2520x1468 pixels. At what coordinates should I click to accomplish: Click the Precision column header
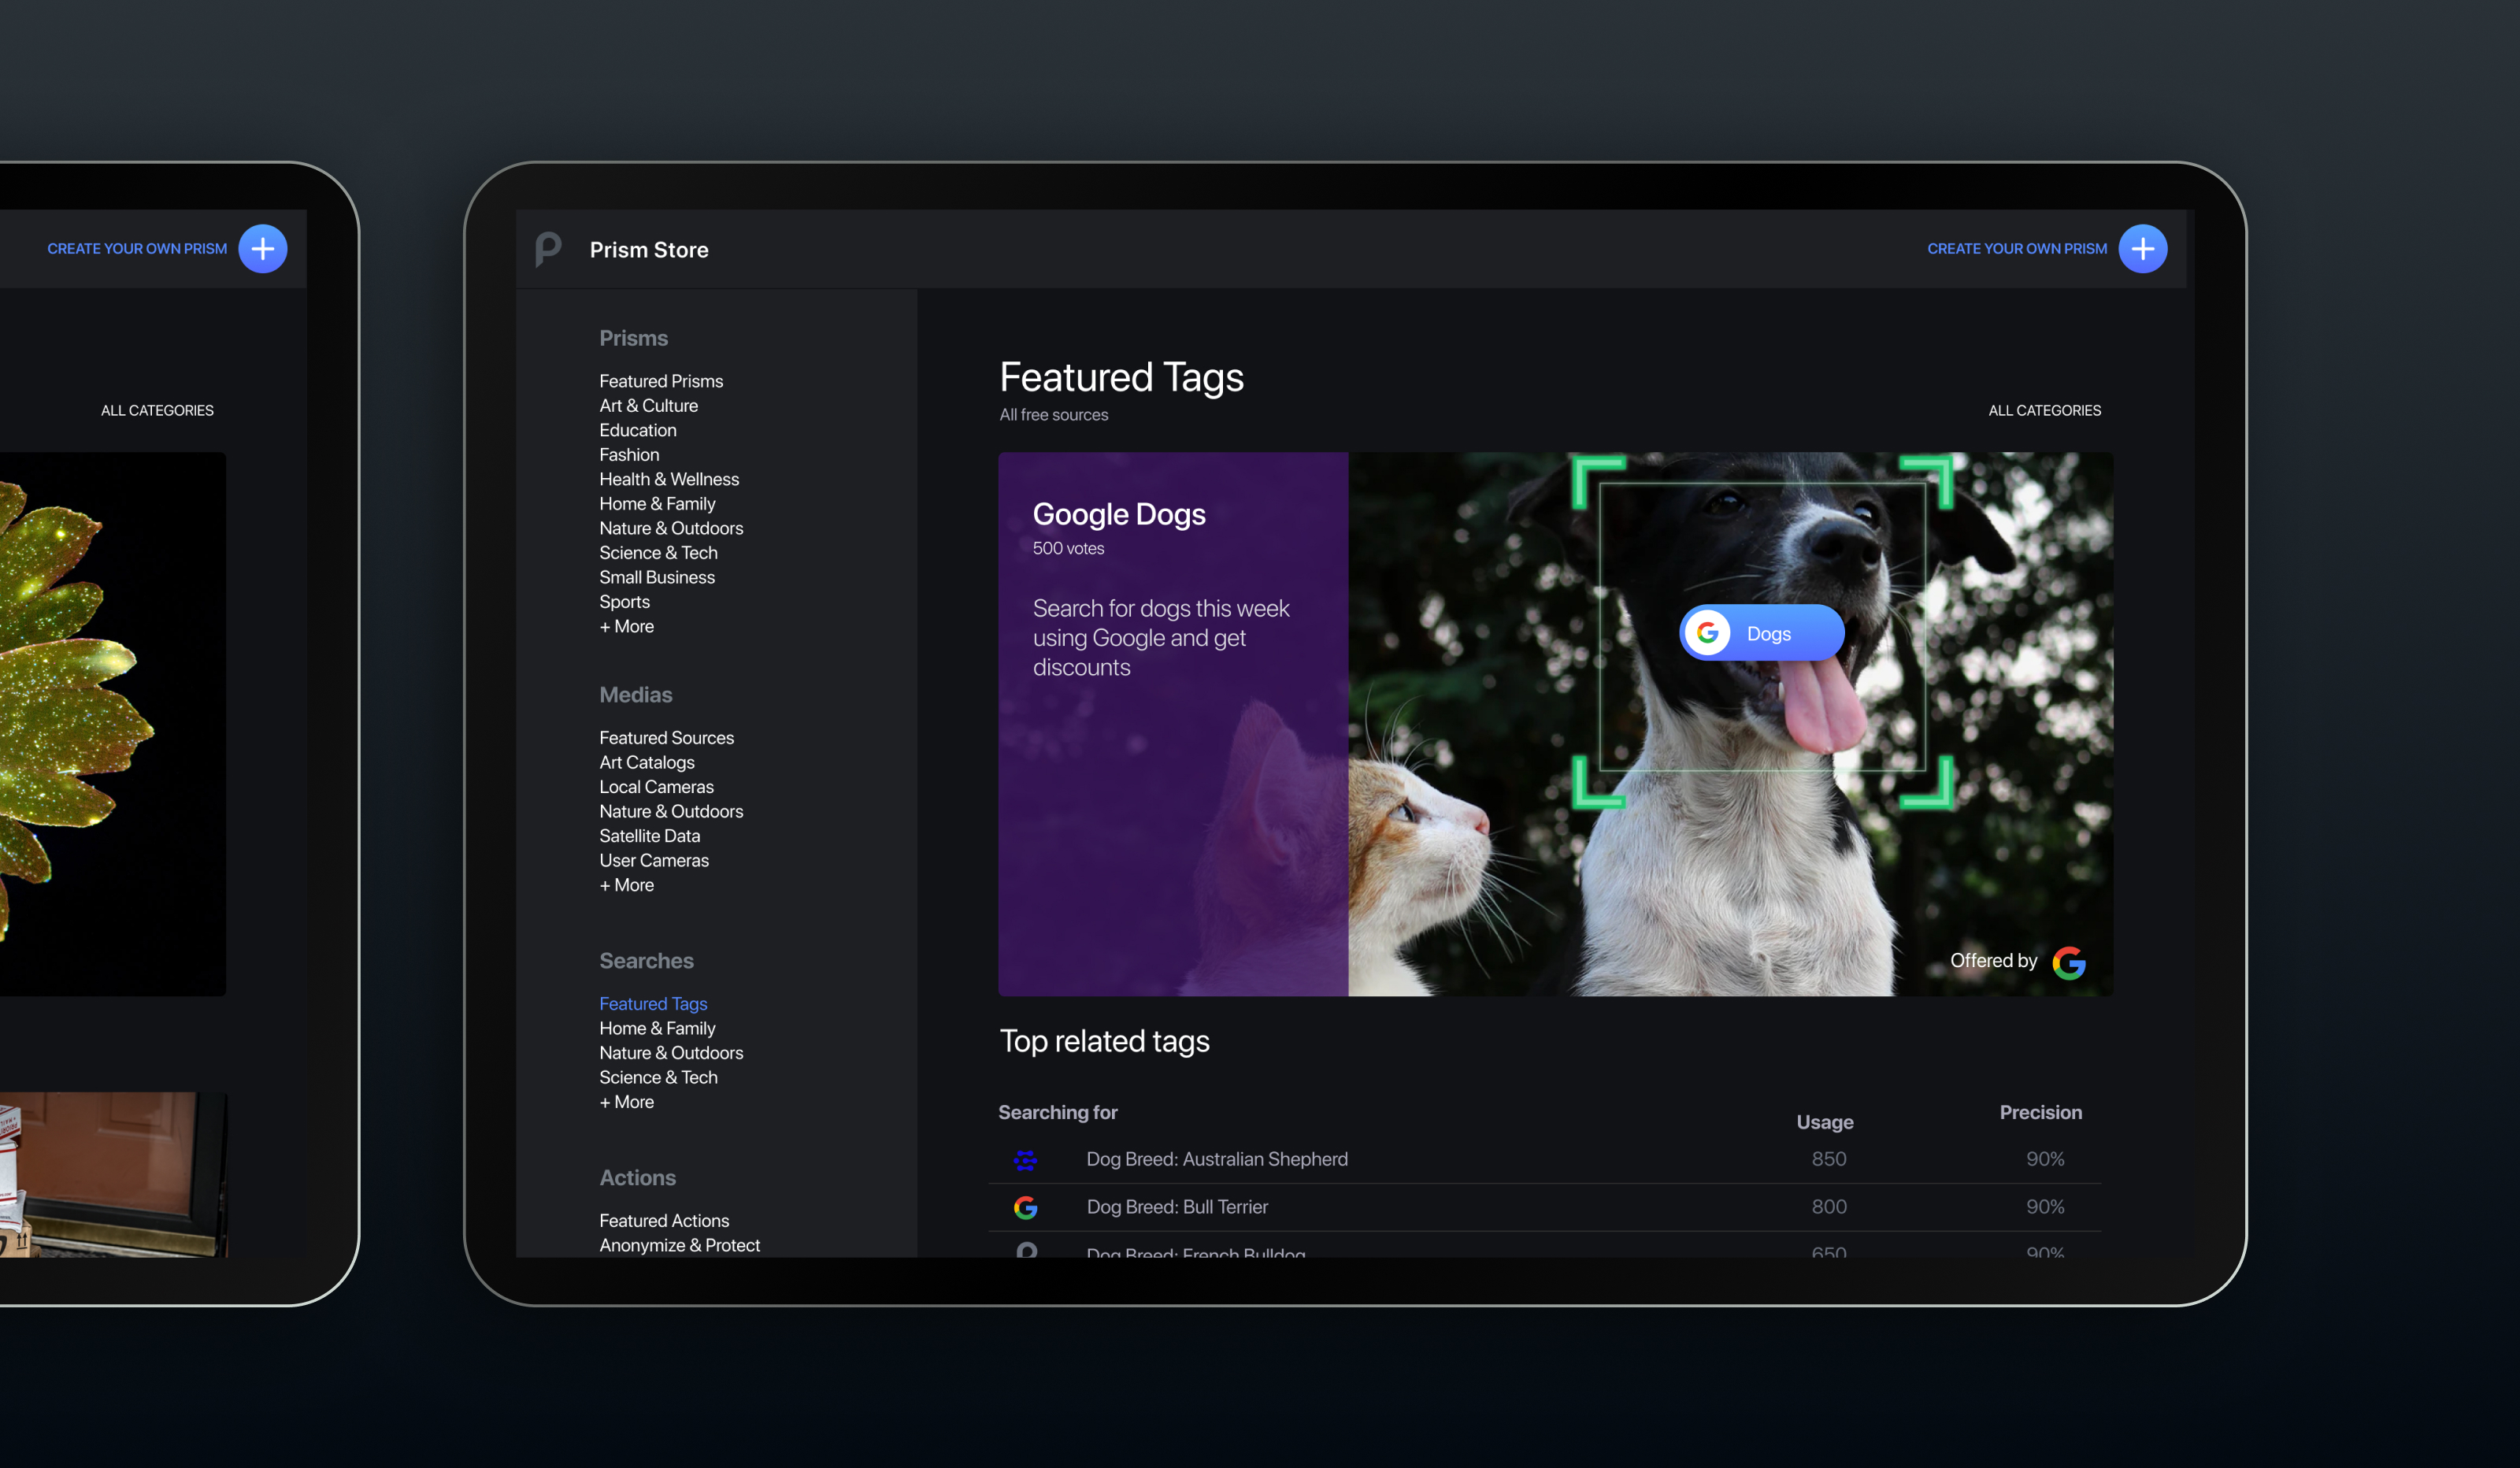pyautogui.click(x=2040, y=1112)
